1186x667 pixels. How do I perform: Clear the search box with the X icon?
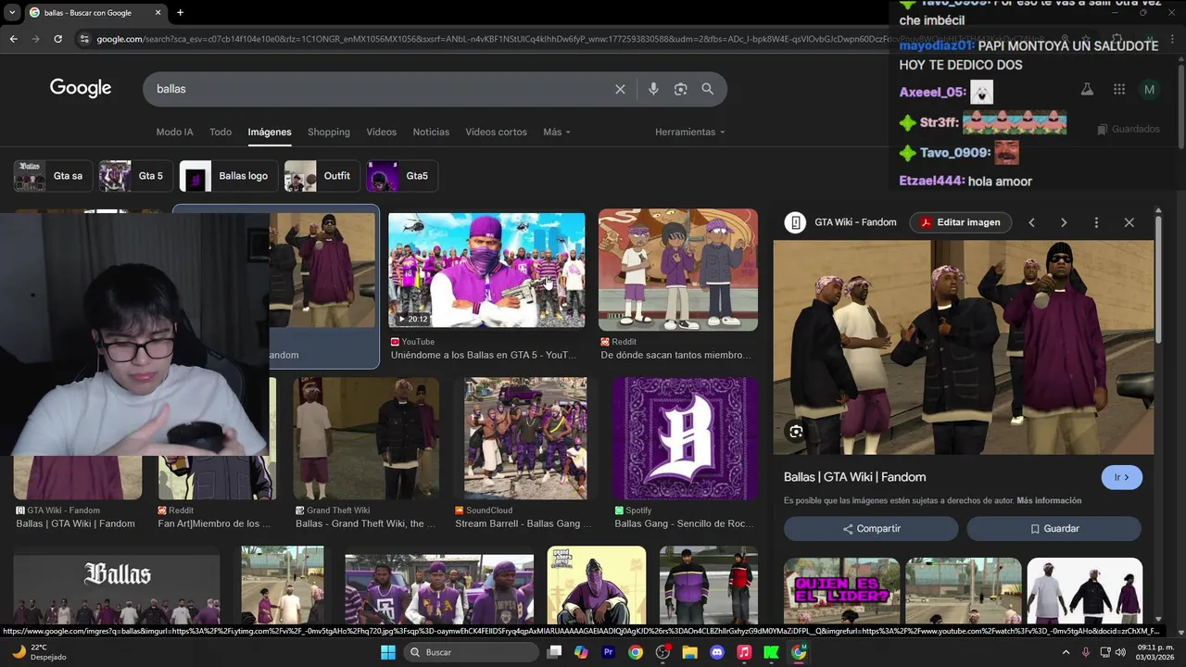[620, 89]
